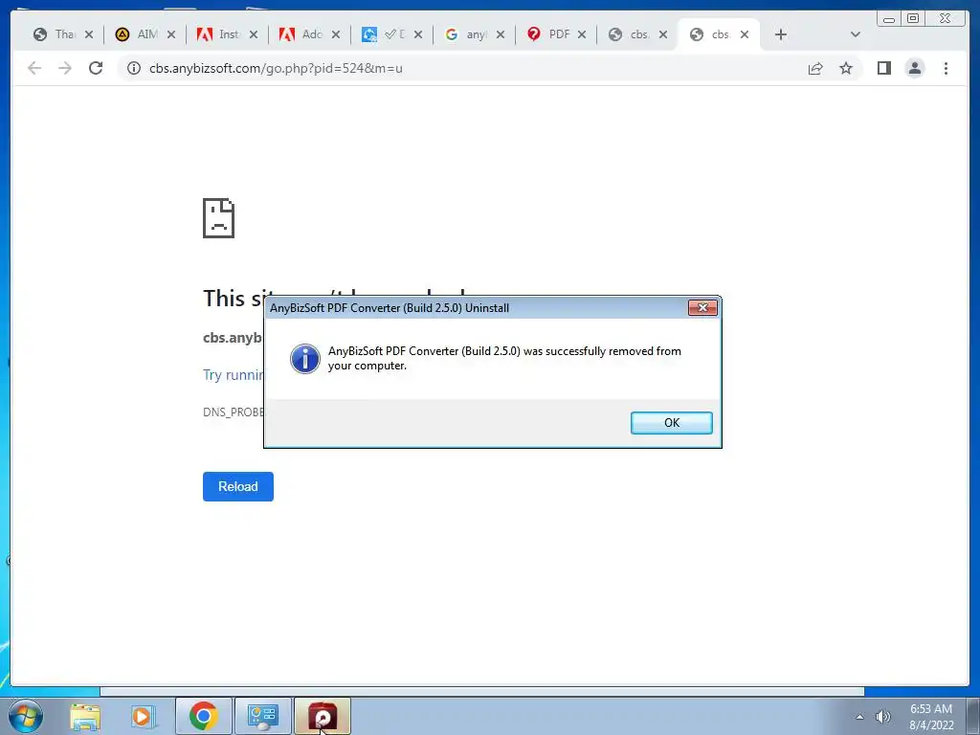Close the AnyBizSoft Uninstall dialog
Image resolution: width=980 pixels, height=735 pixels.
click(702, 307)
